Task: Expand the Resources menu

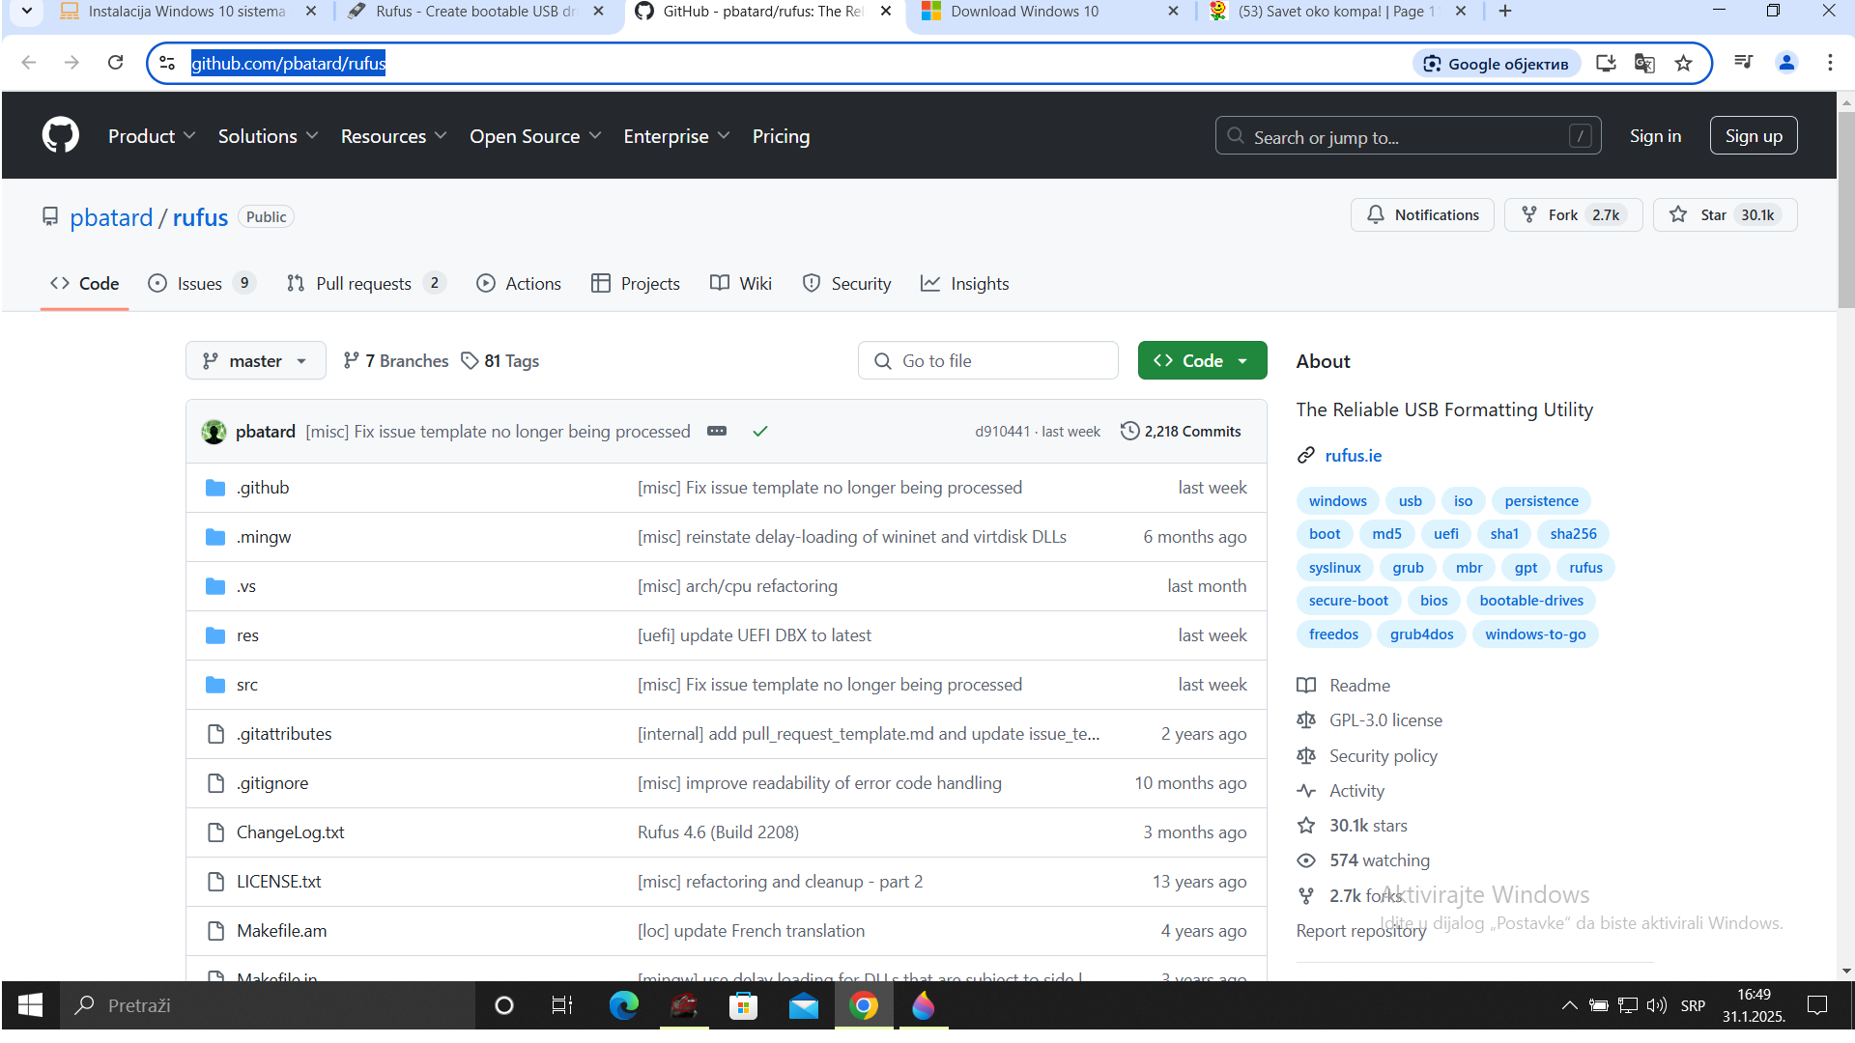Action: coord(393,136)
